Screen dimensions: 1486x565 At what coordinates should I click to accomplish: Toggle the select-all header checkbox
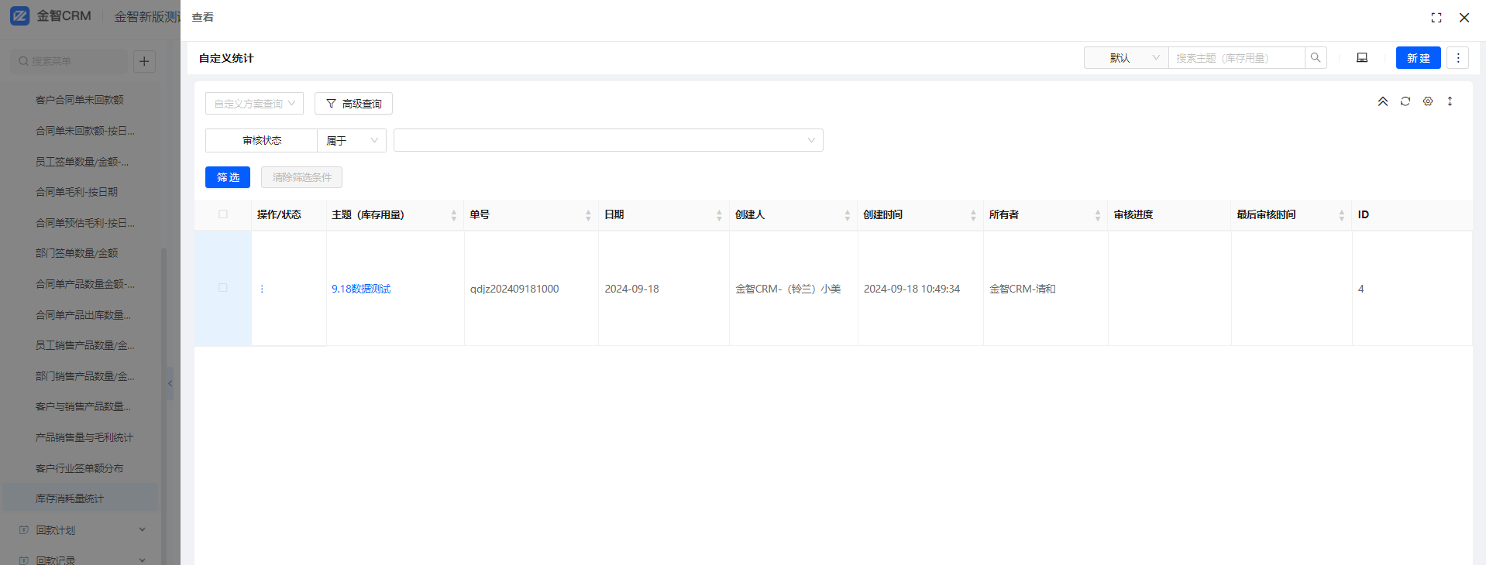coord(223,214)
